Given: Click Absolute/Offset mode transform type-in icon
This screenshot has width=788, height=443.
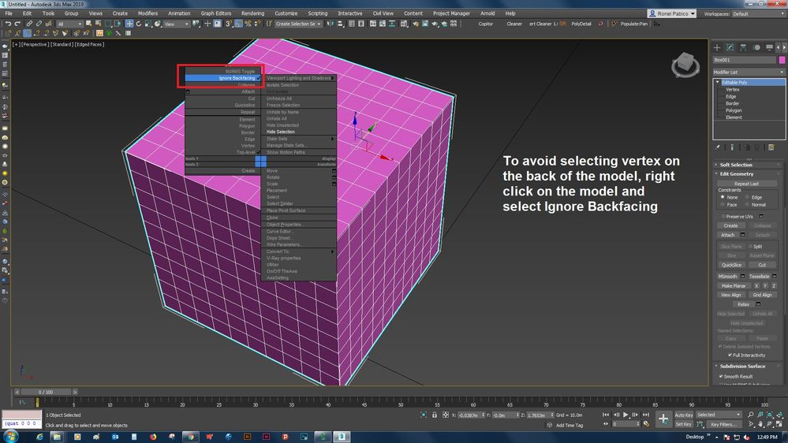Looking at the screenshot, I should (446, 415).
